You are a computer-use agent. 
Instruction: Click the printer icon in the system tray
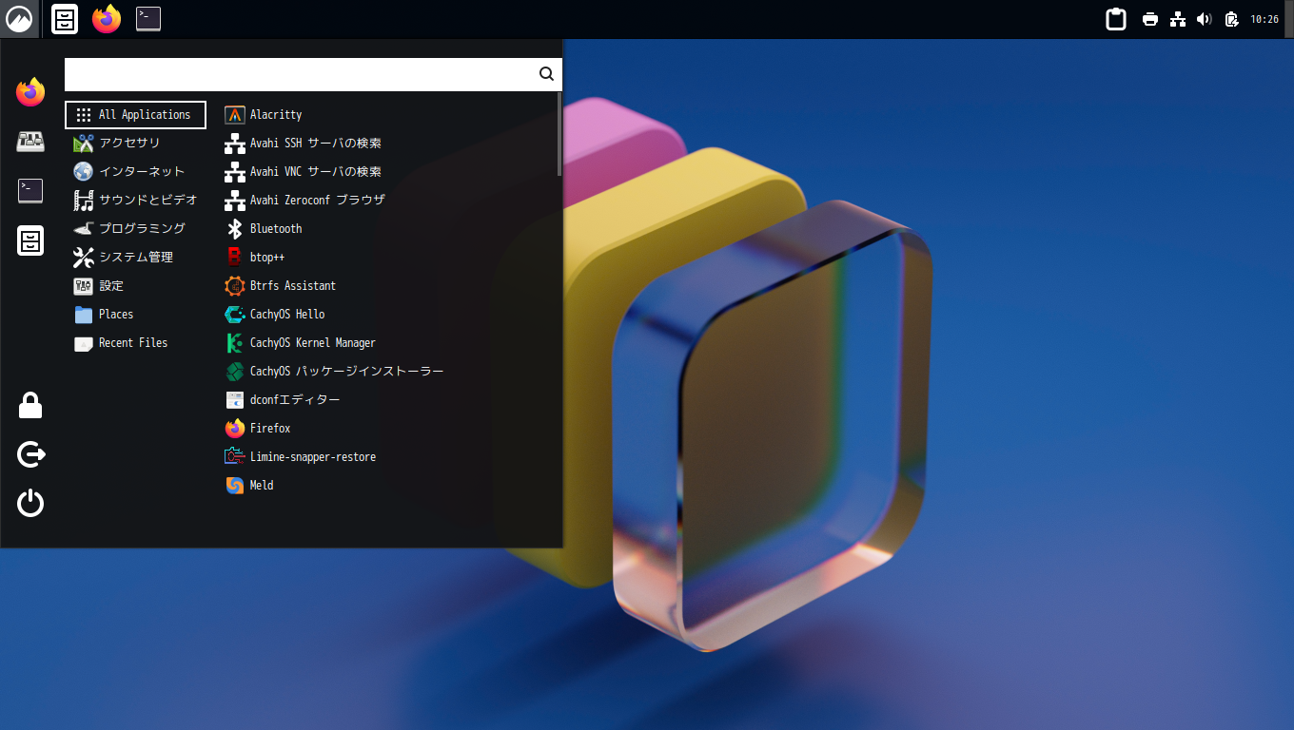click(x=1150, y=19)
